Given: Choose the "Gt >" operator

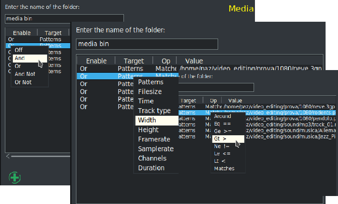Looking at the screenshot, I should [x=221, y=139].
